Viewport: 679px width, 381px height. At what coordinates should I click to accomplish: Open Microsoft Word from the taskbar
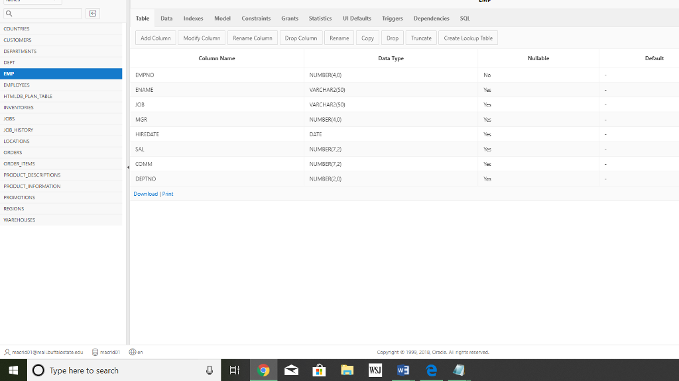pyautogui.click(x=402, y=370)
